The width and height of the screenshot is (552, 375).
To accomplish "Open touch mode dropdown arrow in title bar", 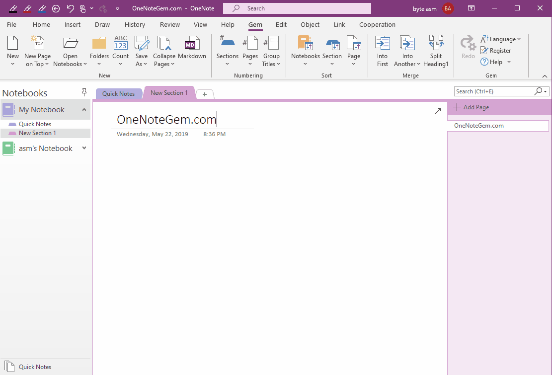I will 91,8.
